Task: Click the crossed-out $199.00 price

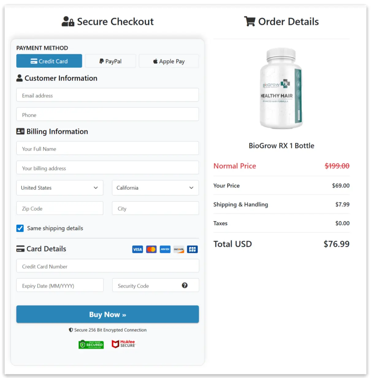Action: point(337,166)
